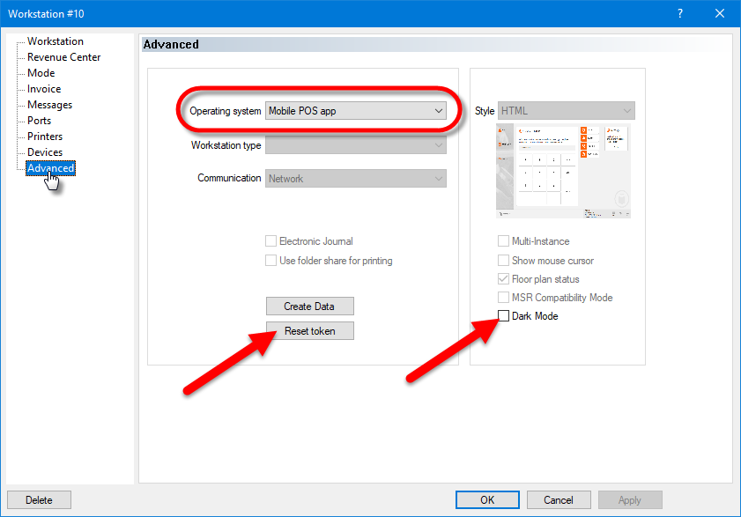Check the Electronic Journal option
This screenshot has height=517, width=741.
coord(271,241)
